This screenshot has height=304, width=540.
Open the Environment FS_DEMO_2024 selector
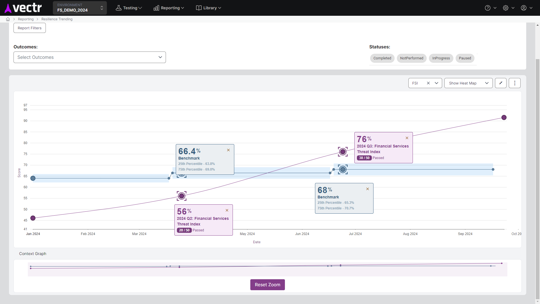[x=80, y=8]
